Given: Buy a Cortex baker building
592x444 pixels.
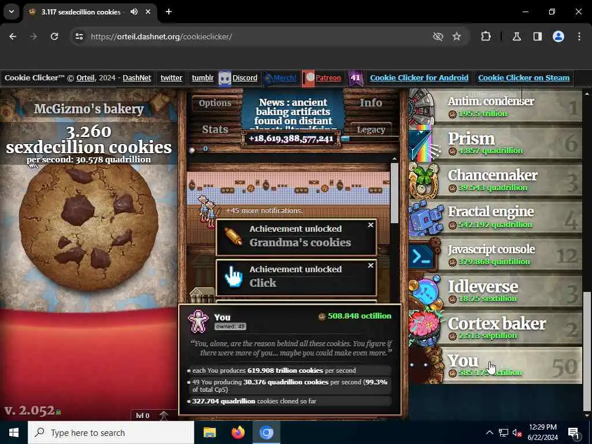Looking at the screenshot, I should [495, 328].
